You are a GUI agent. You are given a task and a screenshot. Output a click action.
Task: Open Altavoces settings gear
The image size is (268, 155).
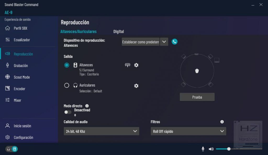(x=136, y=65)
